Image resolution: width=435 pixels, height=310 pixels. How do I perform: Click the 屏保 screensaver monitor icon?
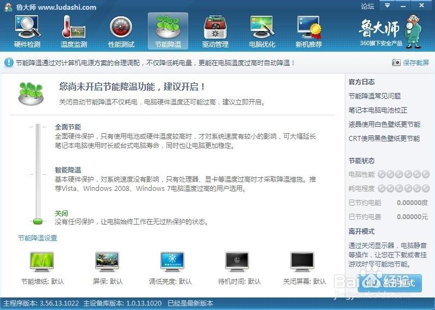(x=107, y=262)
